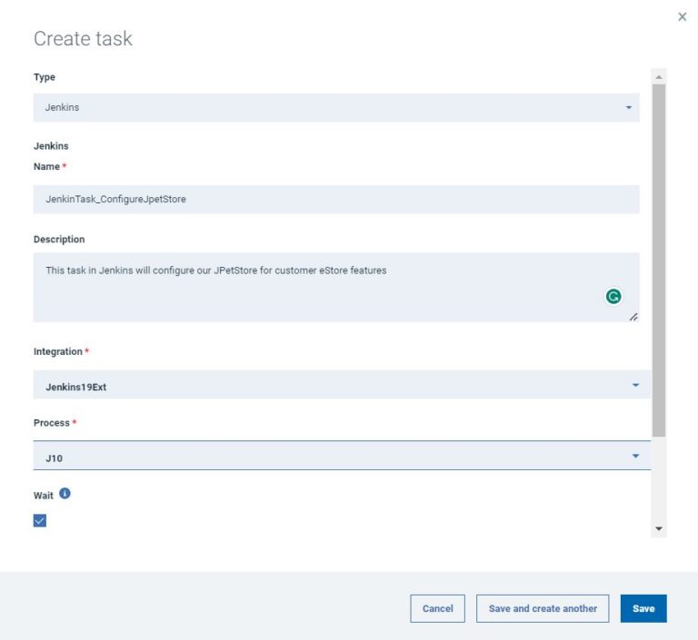
Task: Click the Cancel button
Action: (x=437, y=608)
